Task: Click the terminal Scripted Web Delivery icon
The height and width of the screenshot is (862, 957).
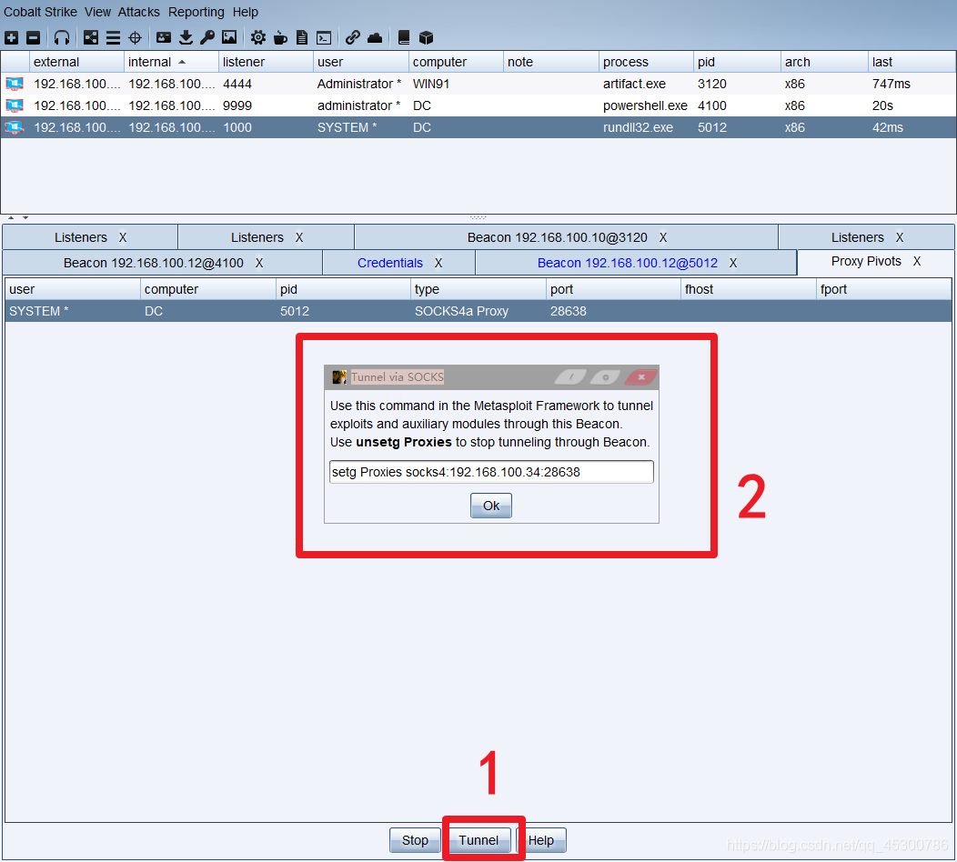Action: point(324,38)
